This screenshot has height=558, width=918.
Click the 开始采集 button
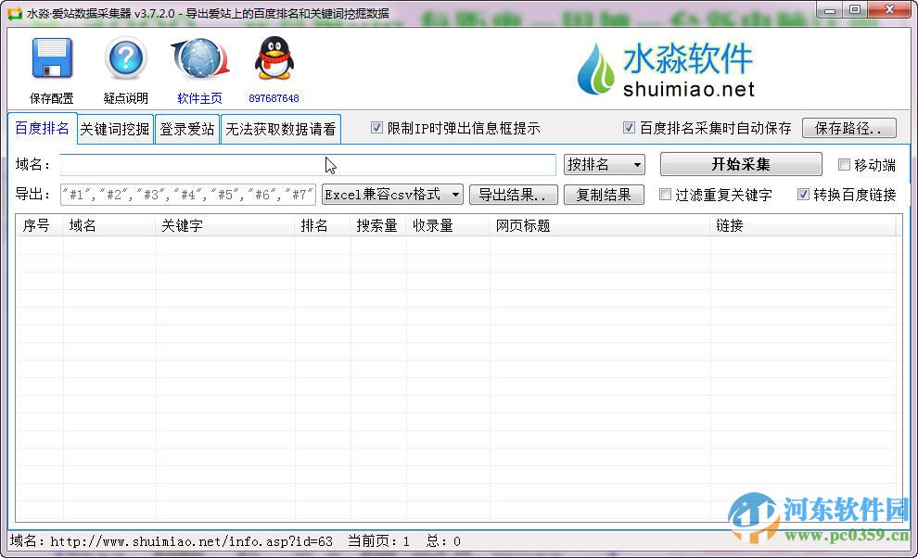coord(739,164)
